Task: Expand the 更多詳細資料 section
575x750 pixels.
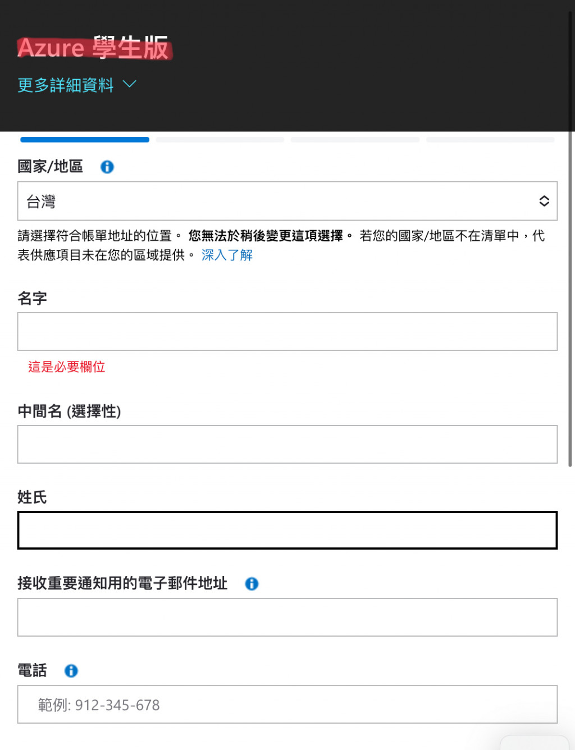Action: pyautogui.click(x=77, y=85)
